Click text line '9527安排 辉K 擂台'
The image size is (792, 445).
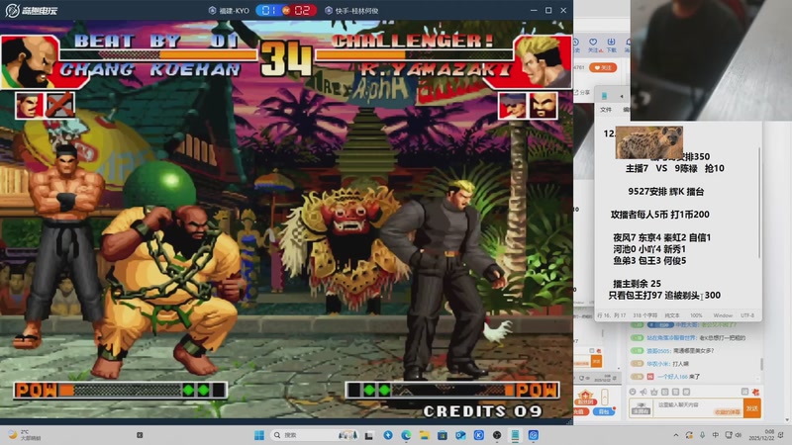point(665,191)
